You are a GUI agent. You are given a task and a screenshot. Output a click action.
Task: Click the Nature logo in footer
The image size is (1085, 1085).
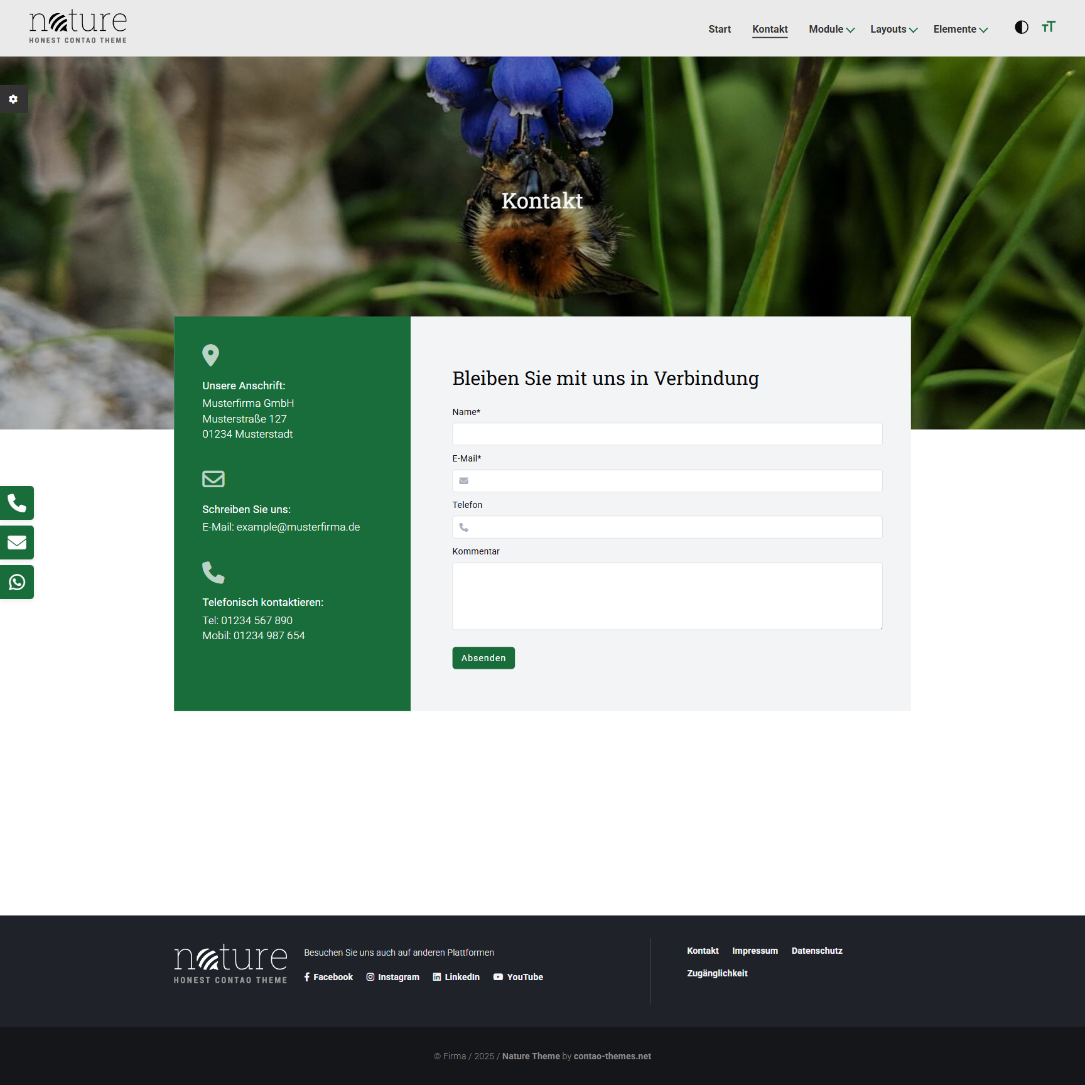[230, 963]
